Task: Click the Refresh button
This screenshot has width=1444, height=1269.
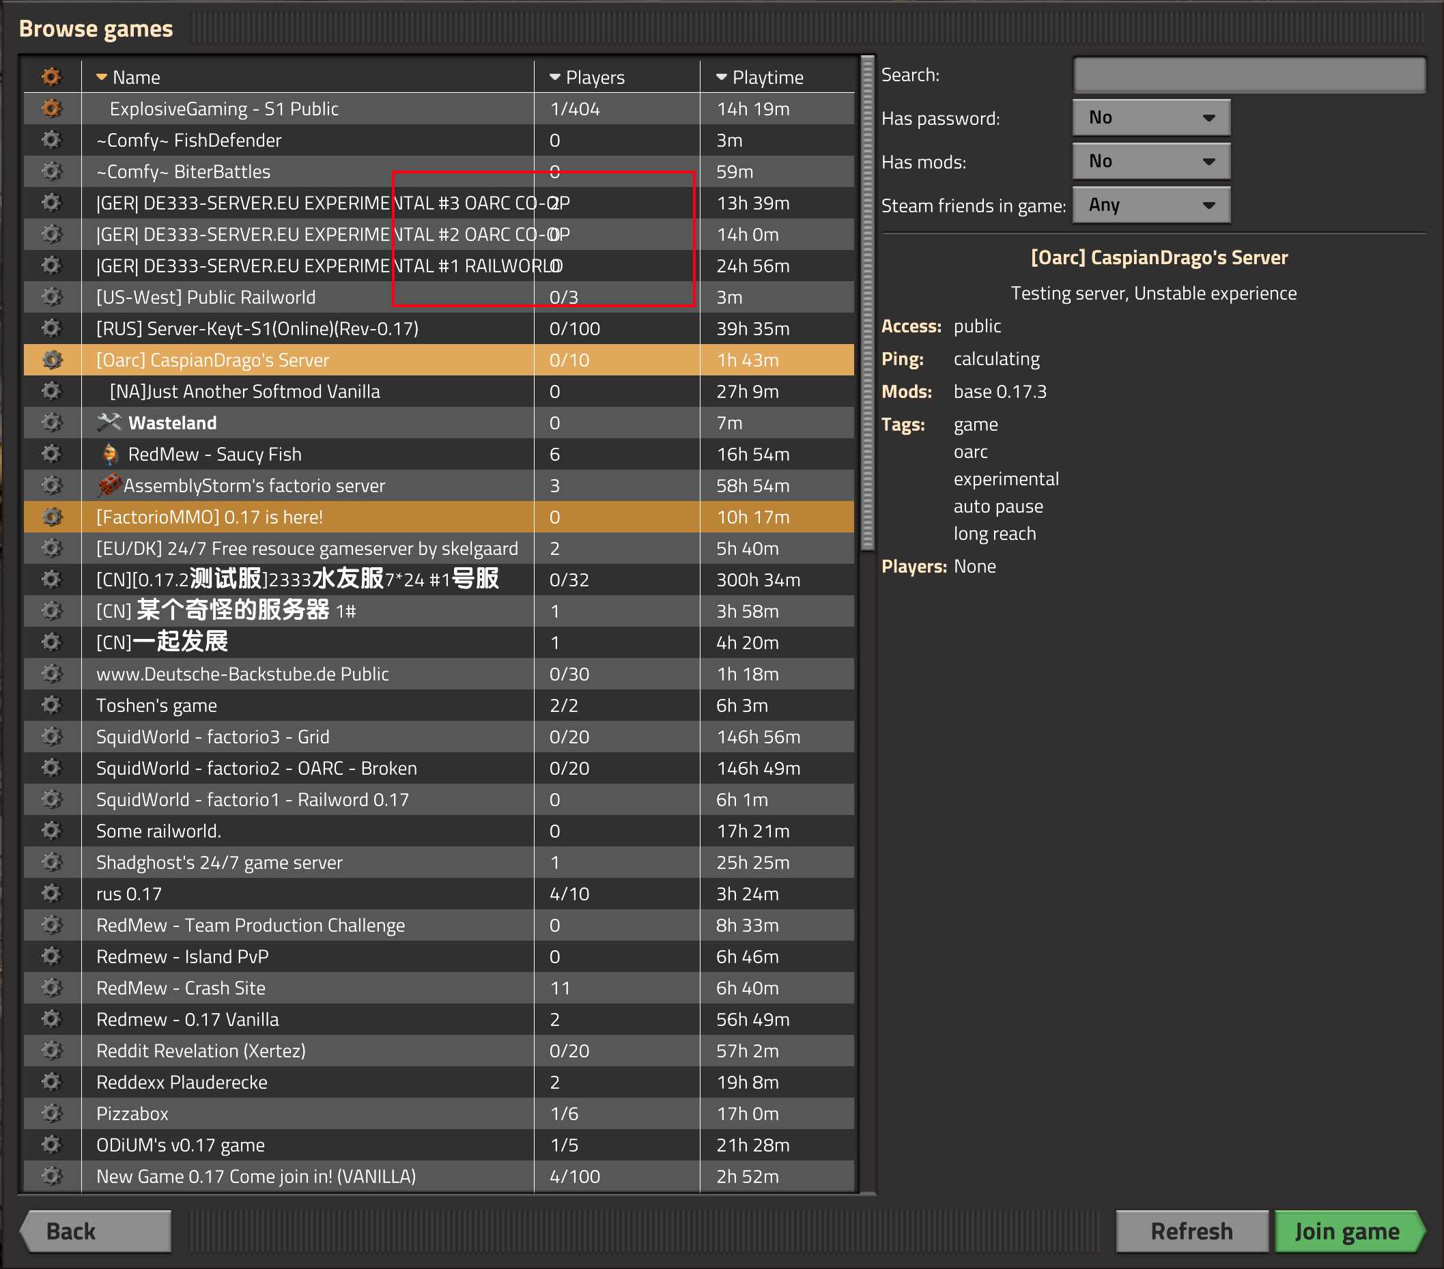Action: pos(1191,1231)
